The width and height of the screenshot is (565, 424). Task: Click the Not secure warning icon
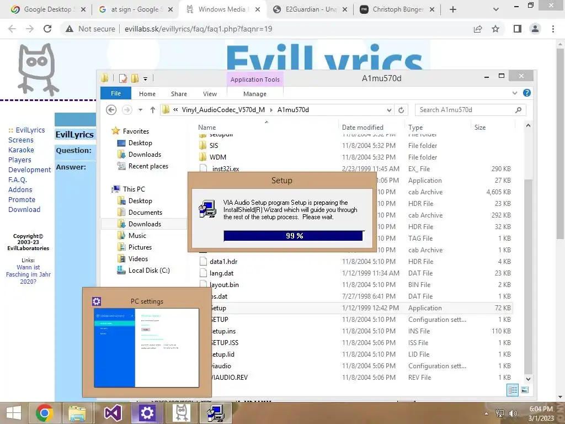click(x=69, y=29)
